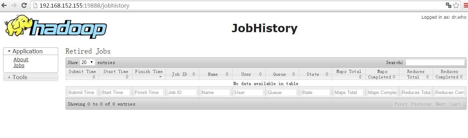This screenshot has height=138, width=468.
Task: Sort table by Reduces Total column
Action: click(416, 74)
